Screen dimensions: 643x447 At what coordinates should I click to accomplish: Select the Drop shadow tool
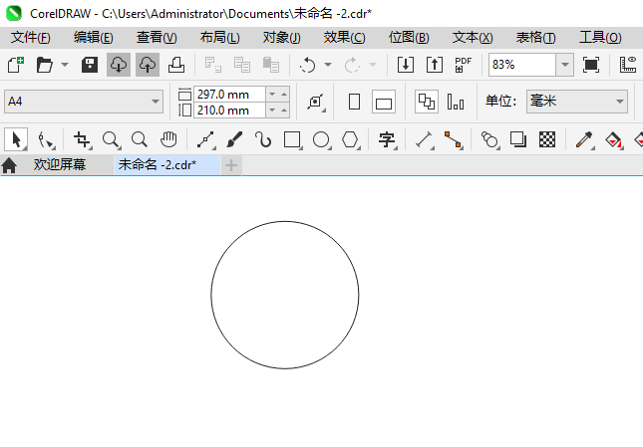point(518,140)
